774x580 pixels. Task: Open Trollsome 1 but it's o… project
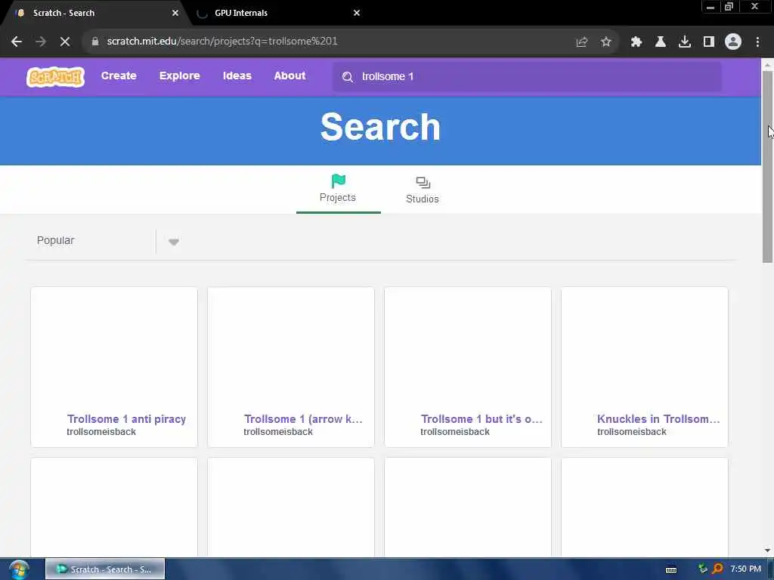[481, 418]
